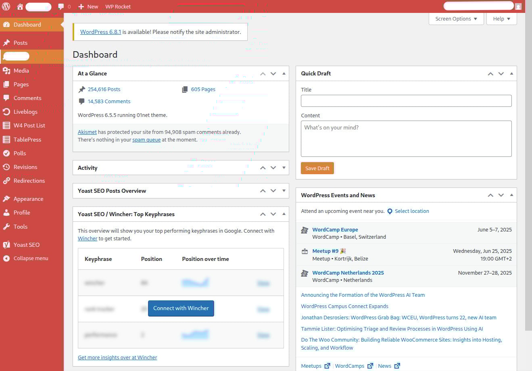Click the location pin icon near Select location
This screenshot has height=371, width=532.
tap(390, 211)
